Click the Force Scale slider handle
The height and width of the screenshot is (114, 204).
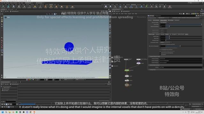pos(201,24)
